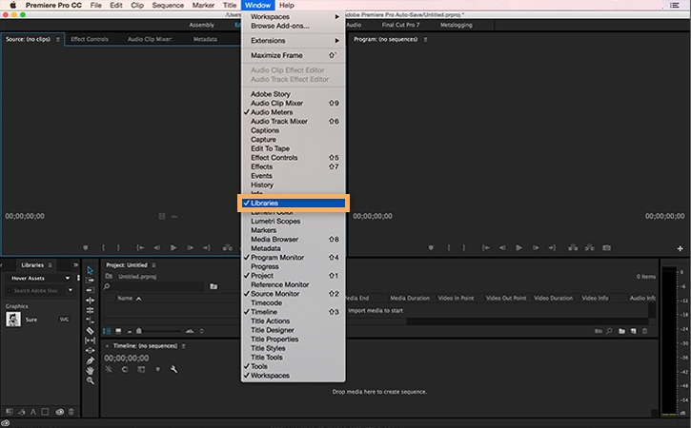This screenshot has width=691, height=428.
Task: Click the timeline wrench settings icon
Action: coord(174,369)
